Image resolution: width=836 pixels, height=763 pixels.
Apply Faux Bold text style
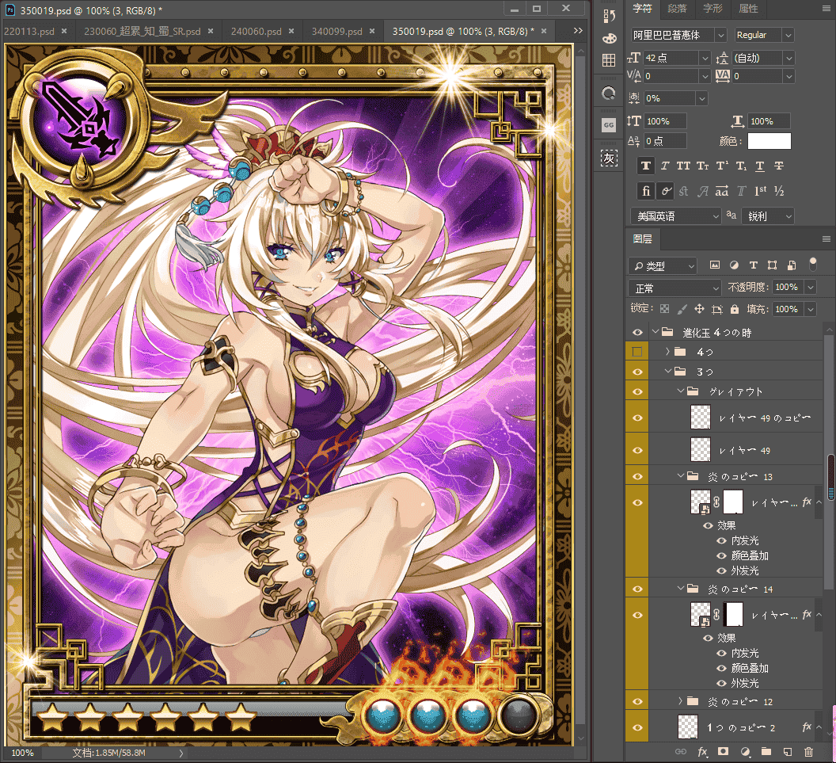tap(646, 166)
